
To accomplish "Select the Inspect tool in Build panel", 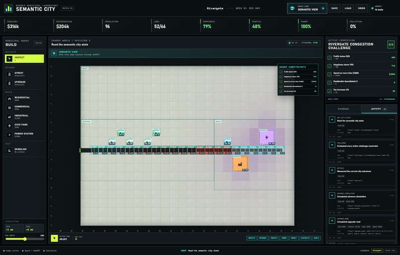I will pos(24,59).
